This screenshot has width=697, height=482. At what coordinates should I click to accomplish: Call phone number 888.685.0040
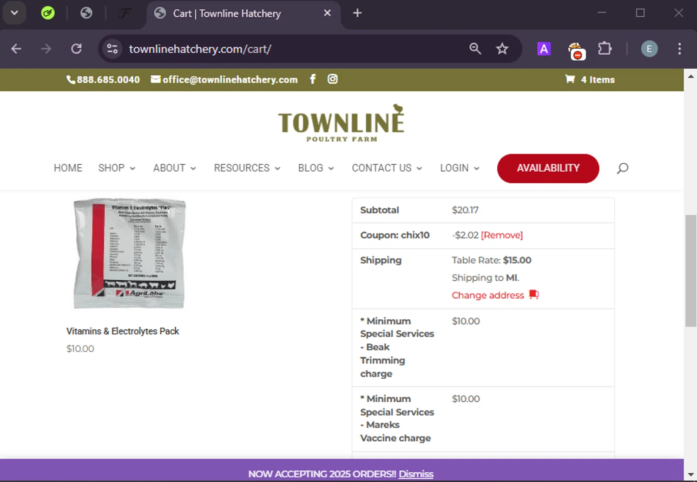pos(103,80)
